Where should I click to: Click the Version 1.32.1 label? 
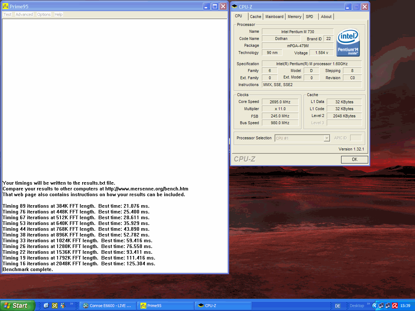(x=351, y=149)
